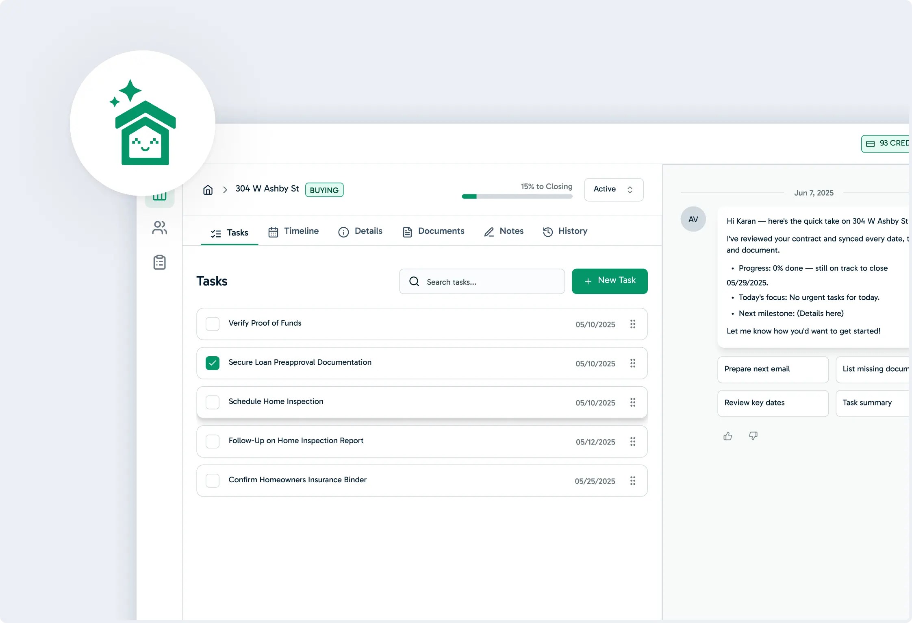Open drag handle menu for Verify Proof of Funds
The height and width of the screenshot is (623, 912).
pos(633,324)
